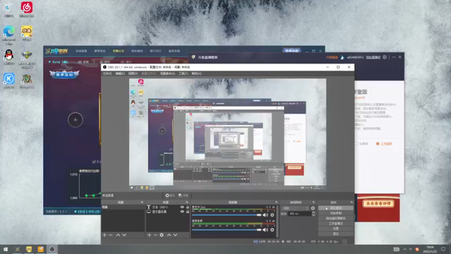Adjust the desktop audio volume slider
Image resolution: width=451 pixels, height=254 pixels.
[x=227, y=230]
